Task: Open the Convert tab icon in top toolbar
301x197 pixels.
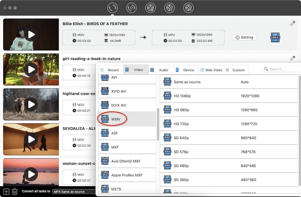Action: 112,8
